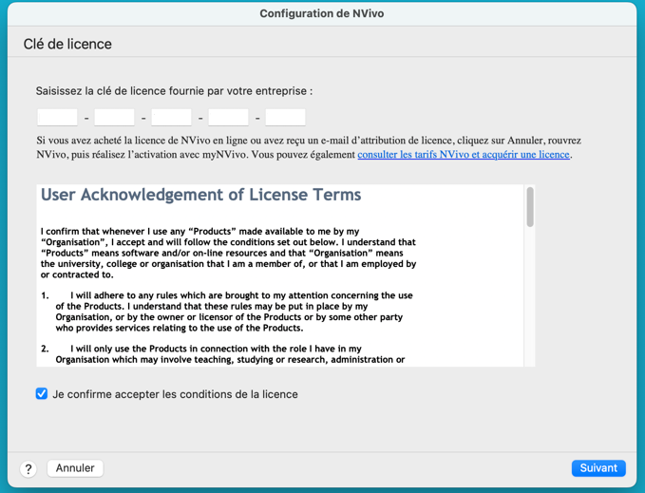
Task: Open help with the question mark button
Action: 28,468
